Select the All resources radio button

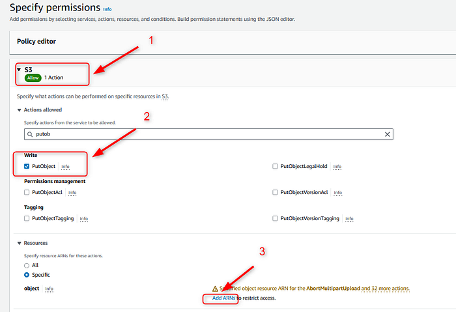point(27,266)
